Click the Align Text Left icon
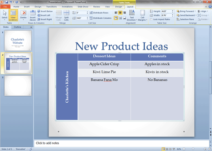Image resolution: width=212 pixels, height=151 pixels. pyautogui.click(x=116, y=13)
